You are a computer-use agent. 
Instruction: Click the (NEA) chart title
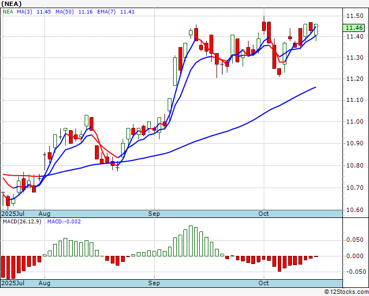point(11,4)
